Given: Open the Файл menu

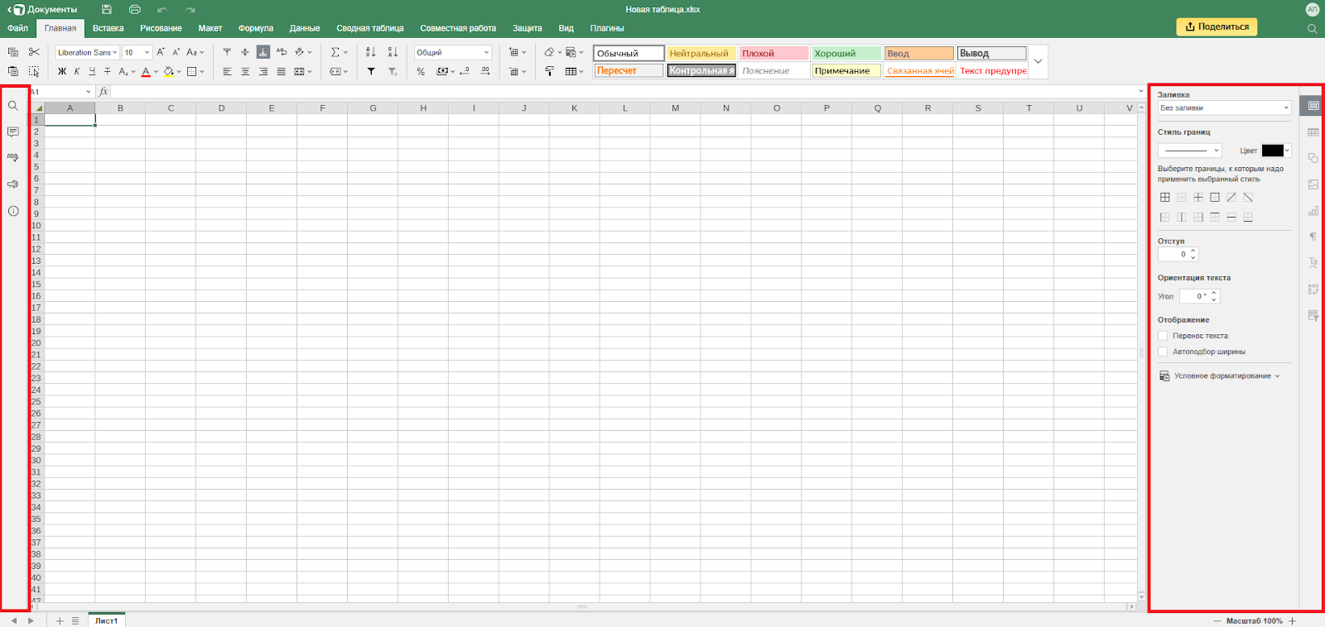Looking at the screenshot, I should (x=17, y=28).
